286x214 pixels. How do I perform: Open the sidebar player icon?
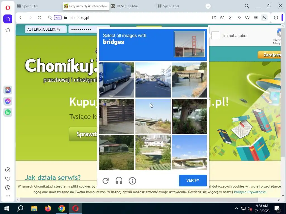pos(8,170)
